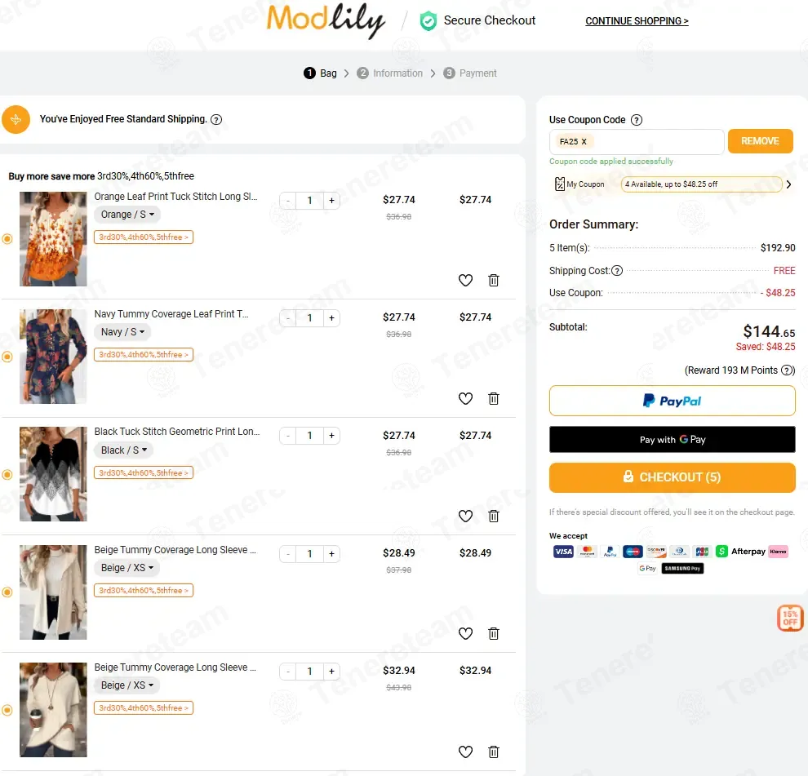The width and height of the screenshot is (808, 776).
Task: Increase quantity of Orange Leaf Print top
Action: coord(331,201)
